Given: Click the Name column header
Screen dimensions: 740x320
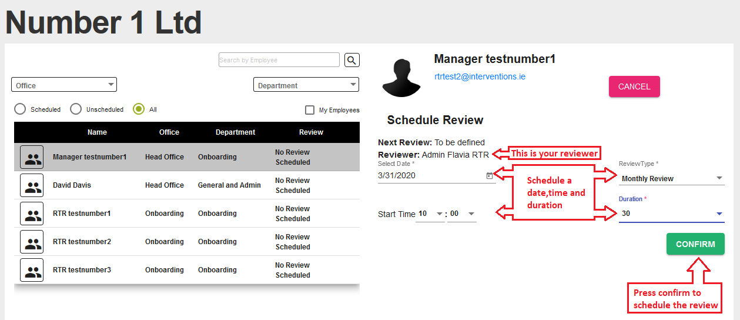Looking at the screenshot, I should click(x=97, y=132).
